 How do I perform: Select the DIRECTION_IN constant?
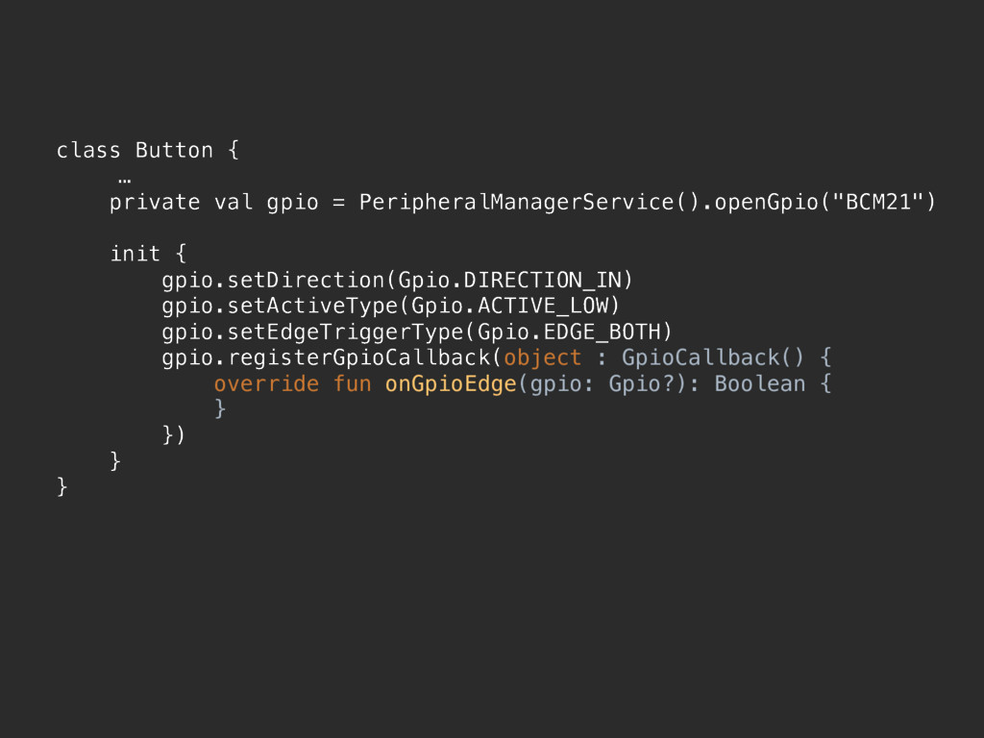(542, 280)
